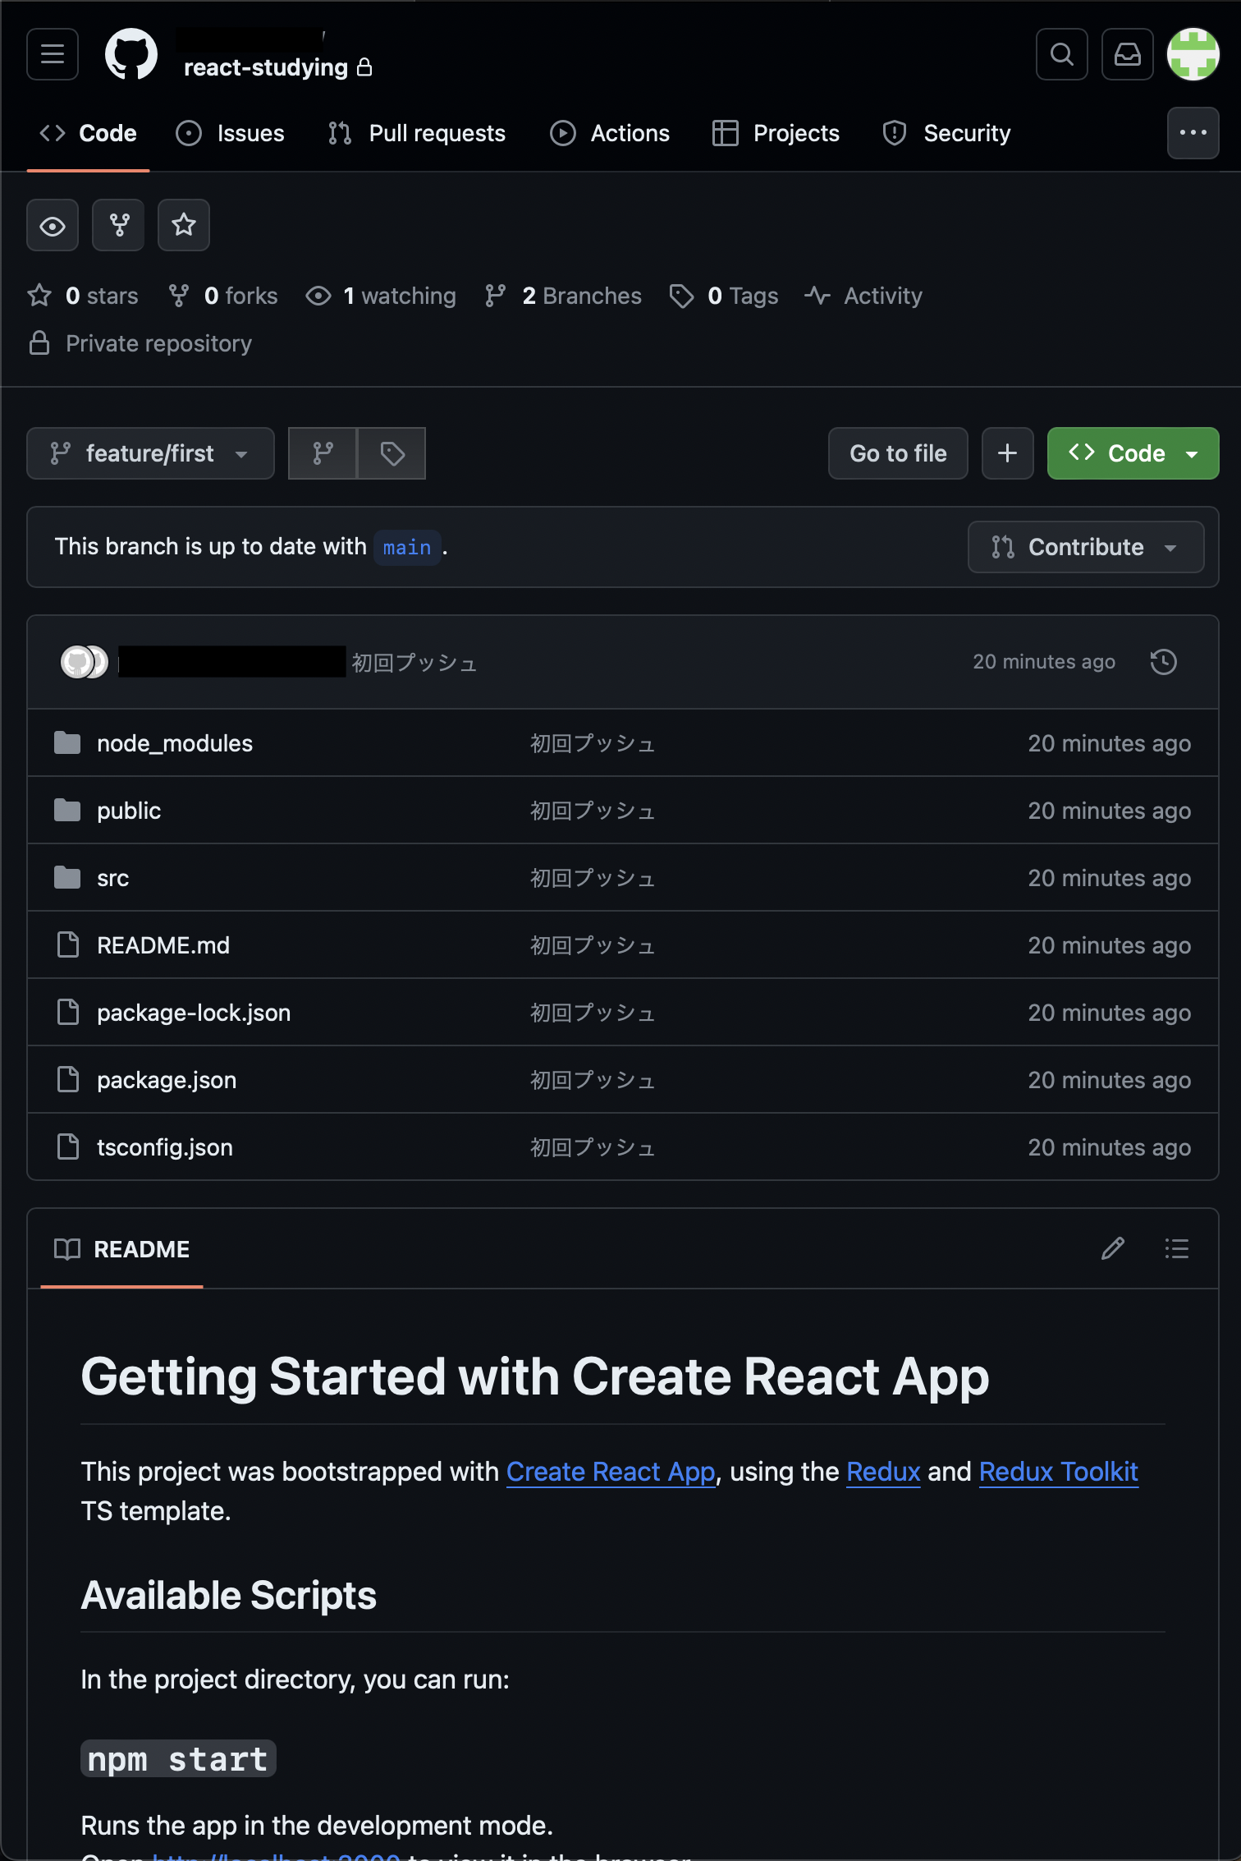Open the three-dot overflow menu
Viewport: 1241px width, 1861px height.
coord(1193,132)
